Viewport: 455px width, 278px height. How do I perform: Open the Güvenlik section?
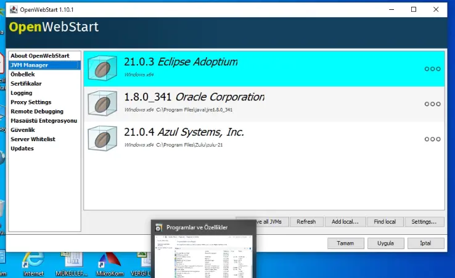(x=44, y=130)
